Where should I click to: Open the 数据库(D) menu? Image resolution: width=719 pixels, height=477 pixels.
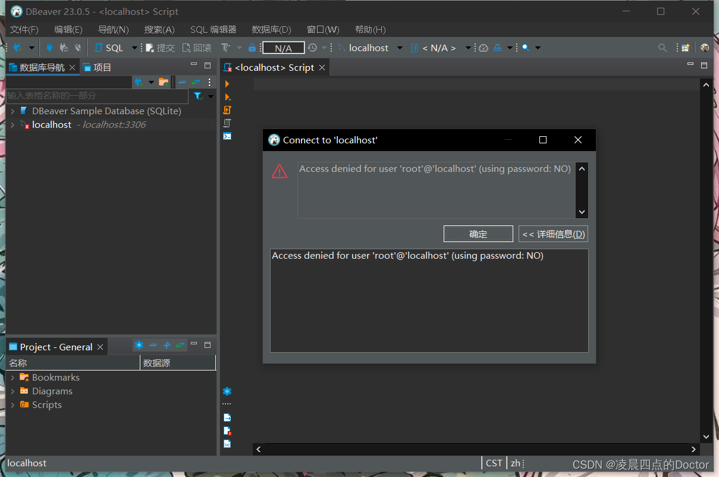coord(271,29)
